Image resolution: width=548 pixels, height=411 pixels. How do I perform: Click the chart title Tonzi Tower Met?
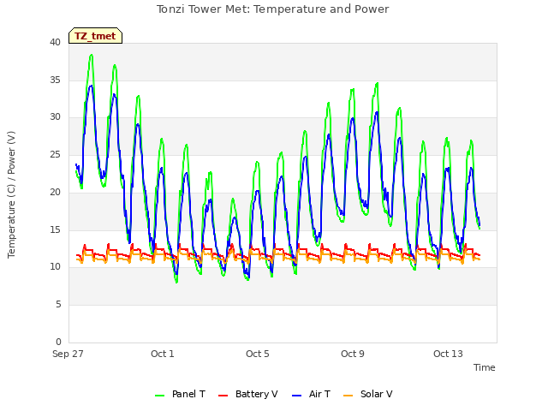coord(272,9)
